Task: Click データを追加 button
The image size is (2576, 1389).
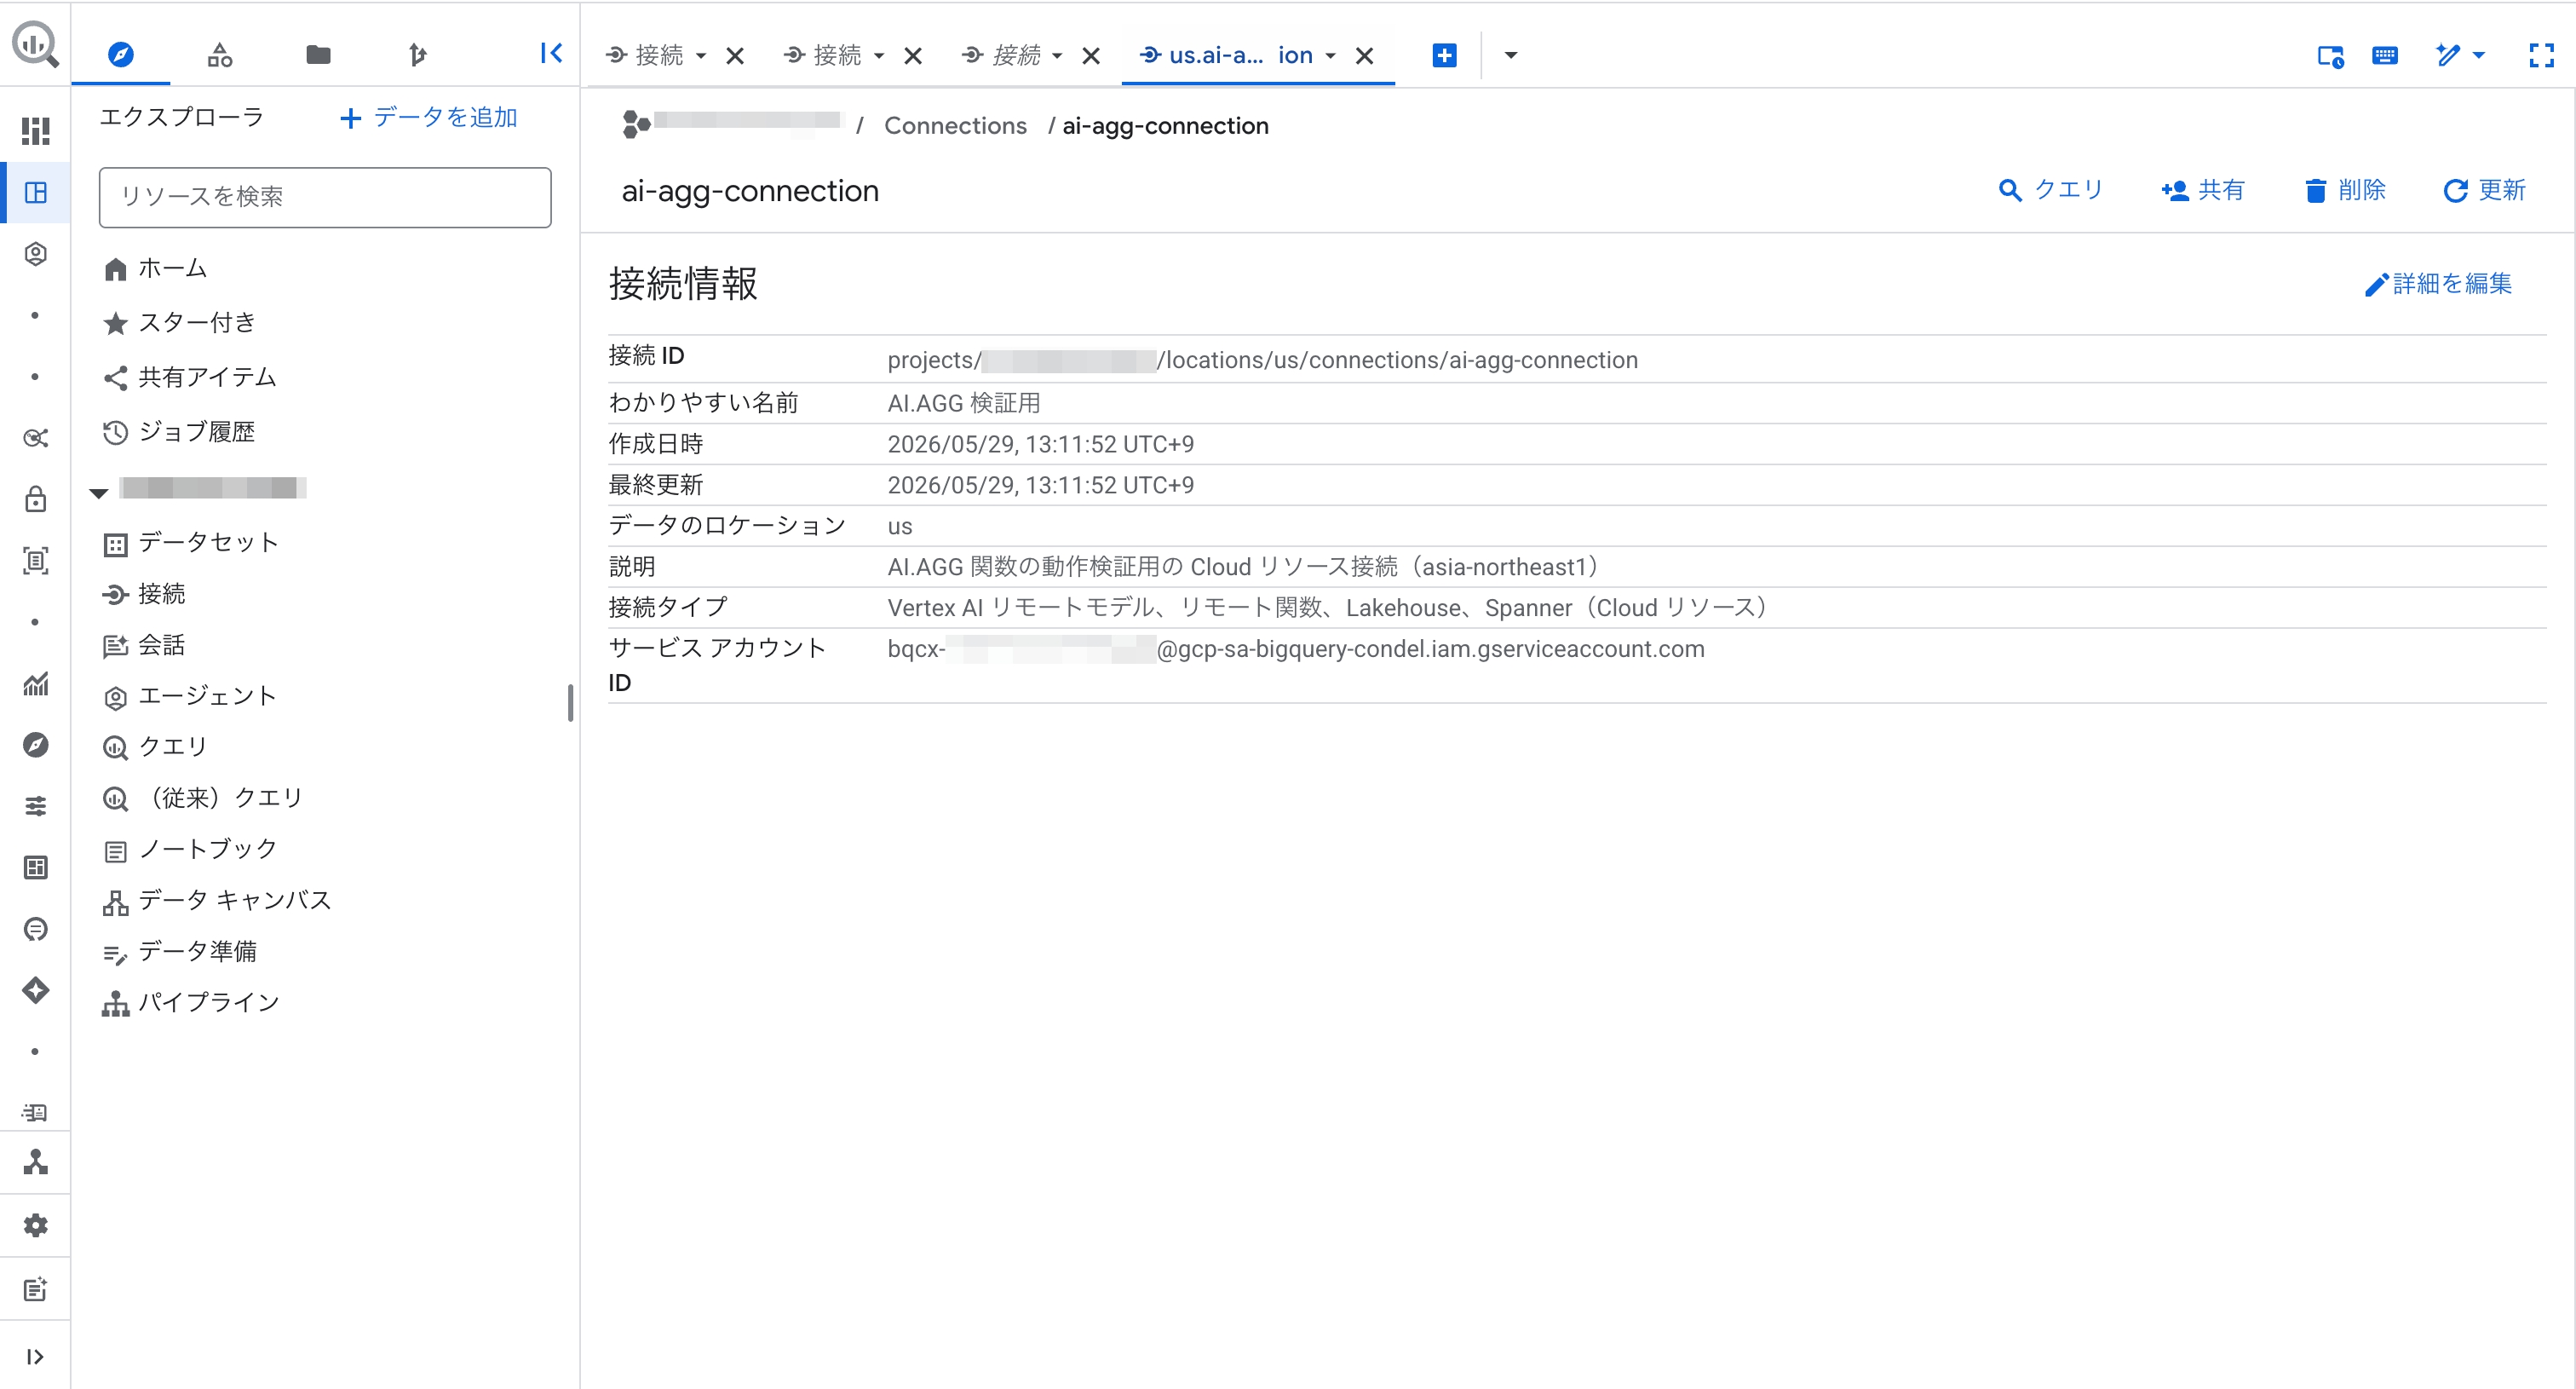Action: coord(429,118)
